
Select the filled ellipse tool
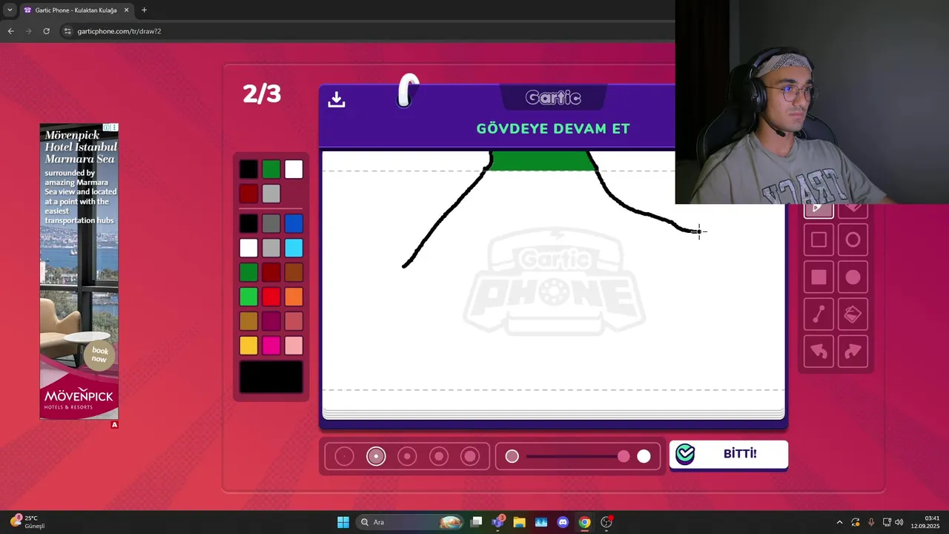853,277
